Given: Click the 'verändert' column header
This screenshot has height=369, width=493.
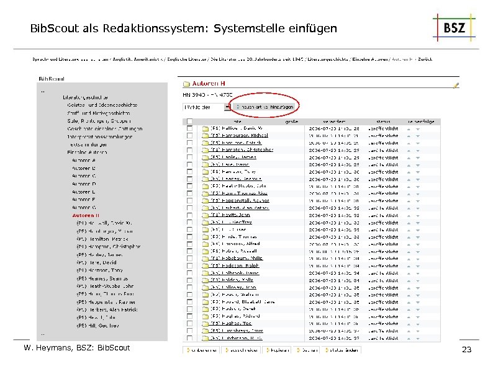Looking at the screenshot, I should click(334, 122).
